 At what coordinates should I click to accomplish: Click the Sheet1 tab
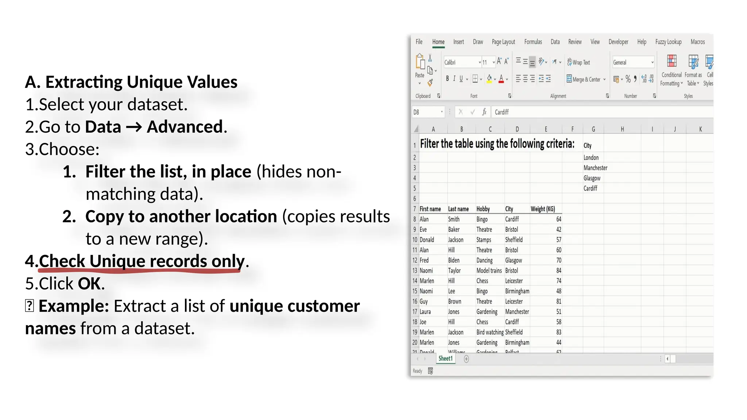pos(445,359)
